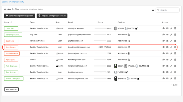The width and height of the screenshot is (183, 102).
Task: Open Test Android name tag
Action: (11, 72)
